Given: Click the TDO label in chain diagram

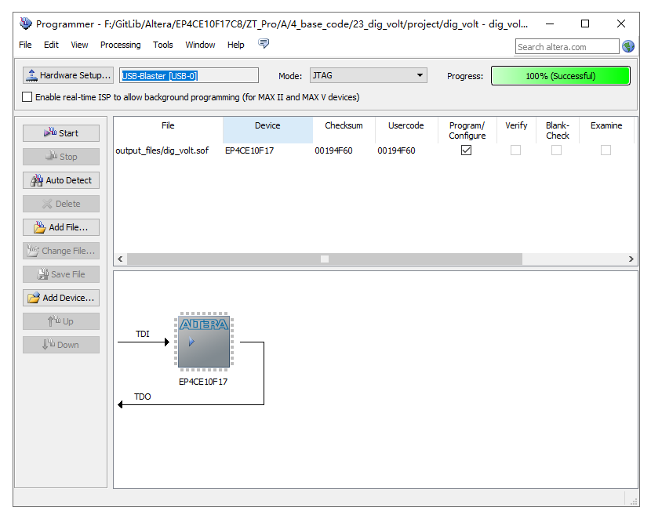Looking at the screenshot, I should [143, 397].
